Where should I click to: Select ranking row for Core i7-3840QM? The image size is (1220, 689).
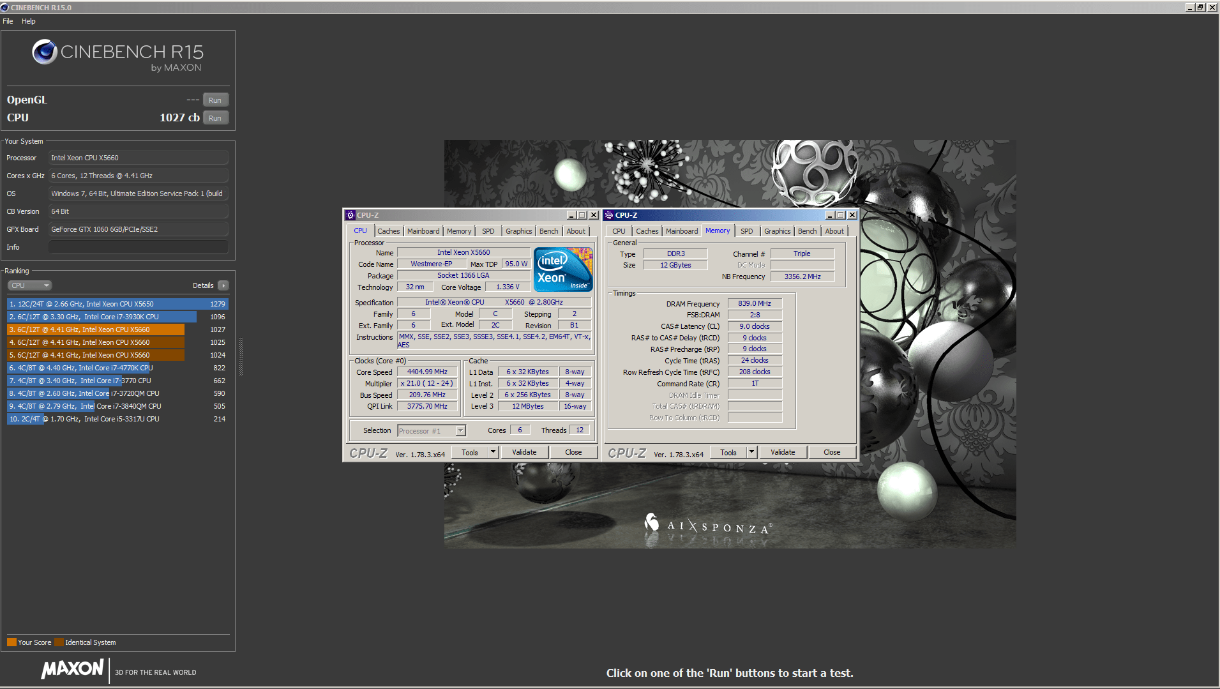[117, 406]
